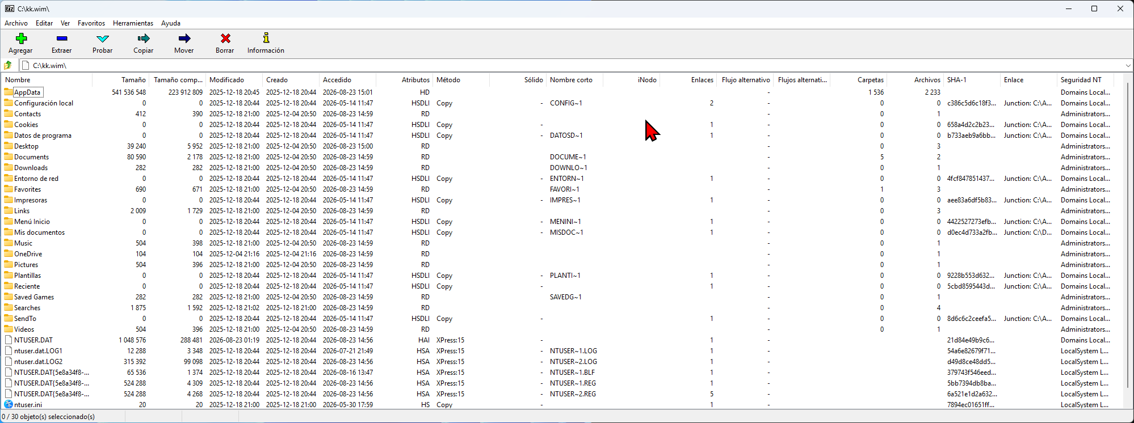Click the ntuser.ini file icon
Image resolution: width=1134 pixels, height=423 pixels.
coord(9,404)
